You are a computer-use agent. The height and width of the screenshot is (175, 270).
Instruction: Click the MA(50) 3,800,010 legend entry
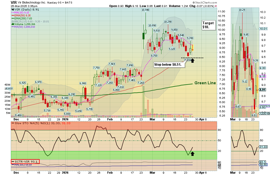(x=23, y=27)
